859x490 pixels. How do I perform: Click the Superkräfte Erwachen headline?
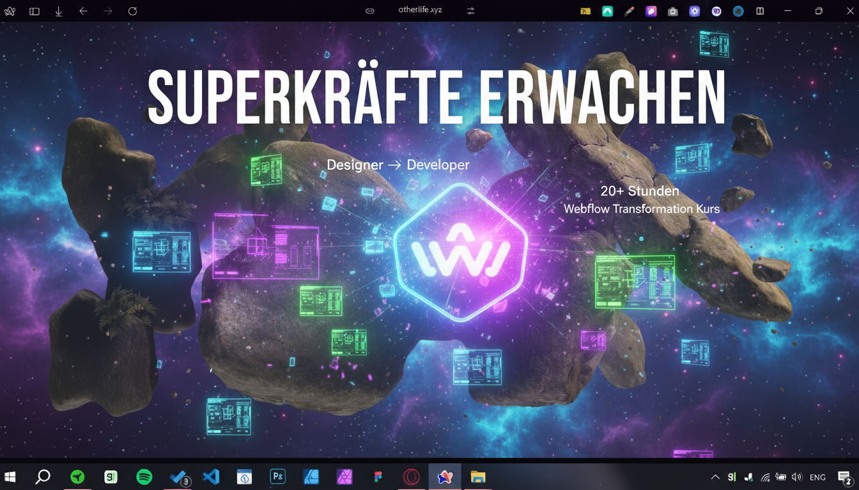[437, 96]
